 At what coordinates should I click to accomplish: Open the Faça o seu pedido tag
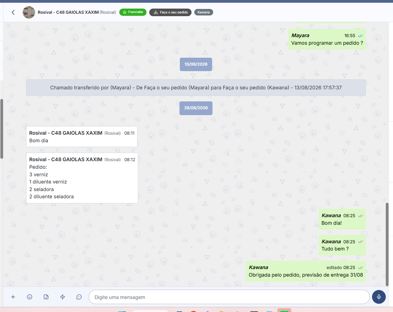[x=171, y=12]
